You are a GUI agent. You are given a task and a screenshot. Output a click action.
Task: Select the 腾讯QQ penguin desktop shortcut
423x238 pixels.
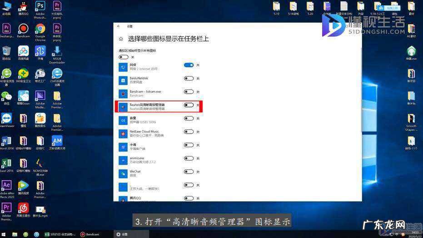[23, 8]
